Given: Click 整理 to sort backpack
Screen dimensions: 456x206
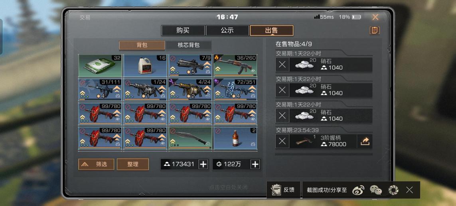Looking at the screenshot, I should (x=132, y=164).
